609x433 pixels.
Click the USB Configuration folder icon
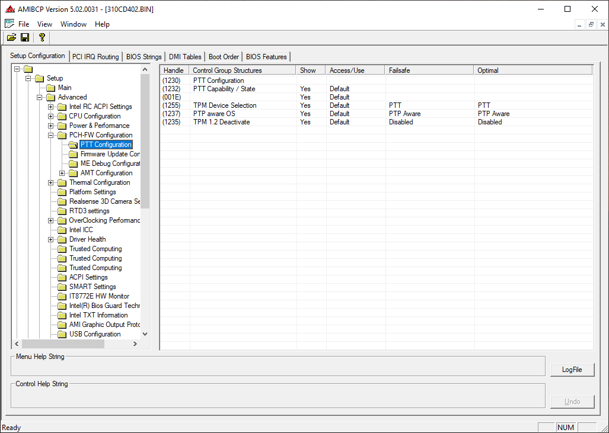tap(62, 335)
